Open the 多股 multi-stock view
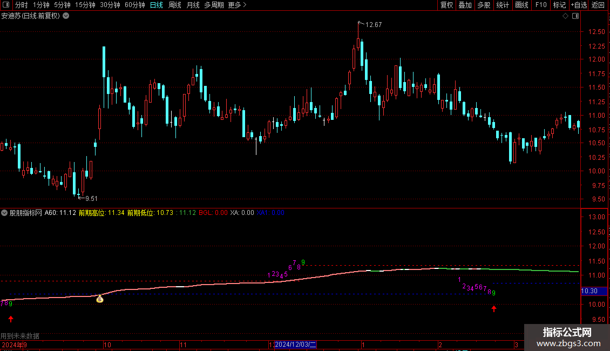The height and width of the screenshot is (351, 610). (484, 5)
